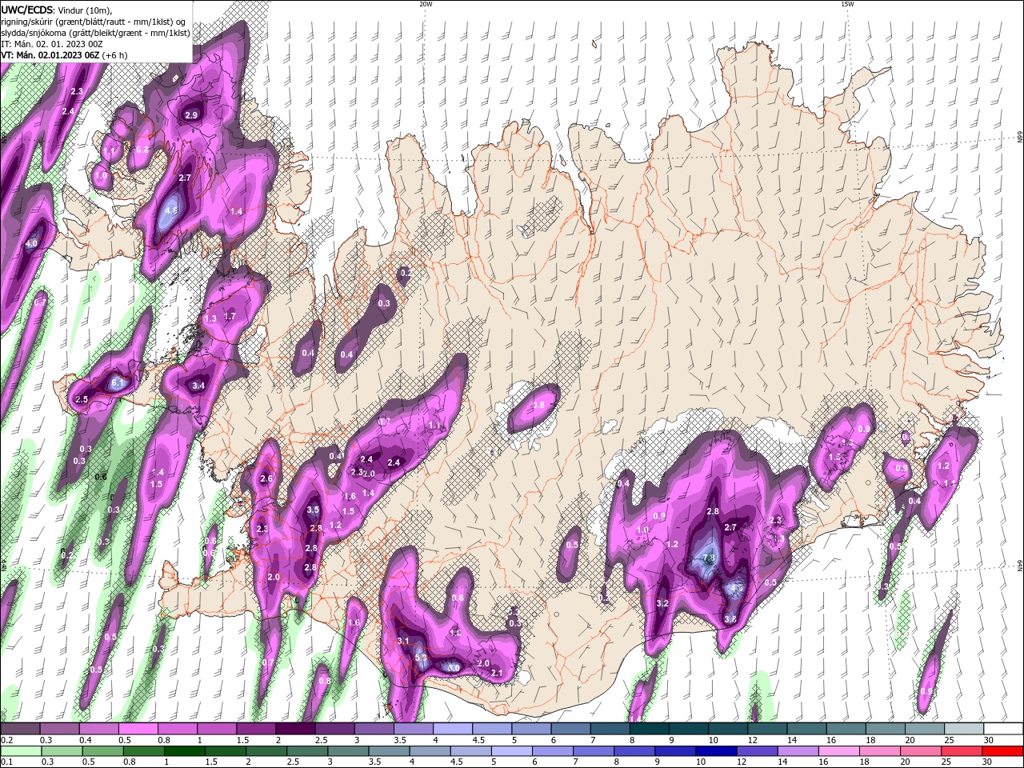The height and width of the screenshot is (768, 1024).
Task: Click the 'IT: Mán. 02. 01. 2023 00Z' line
Action: tap(51, 44)
